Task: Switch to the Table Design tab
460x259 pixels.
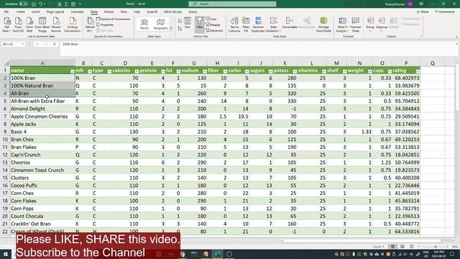Action: pos(172,12)
